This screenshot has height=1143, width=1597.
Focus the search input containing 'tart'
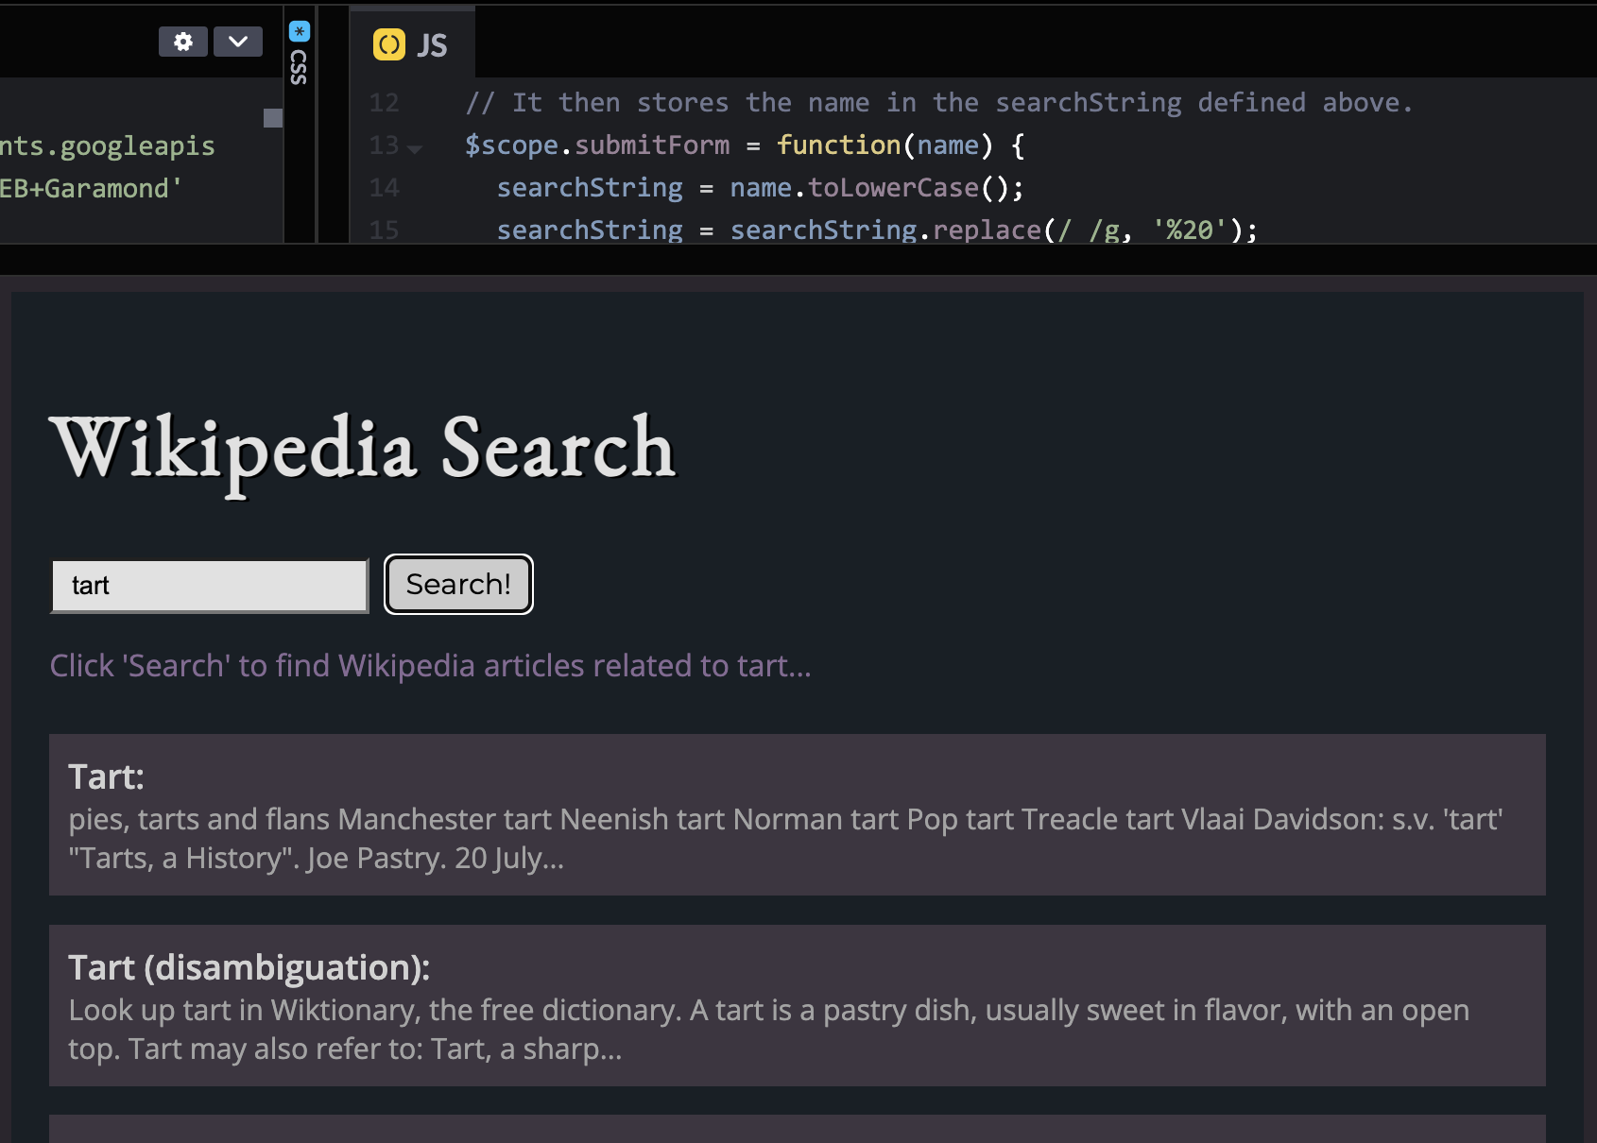(x=210, y=586)
